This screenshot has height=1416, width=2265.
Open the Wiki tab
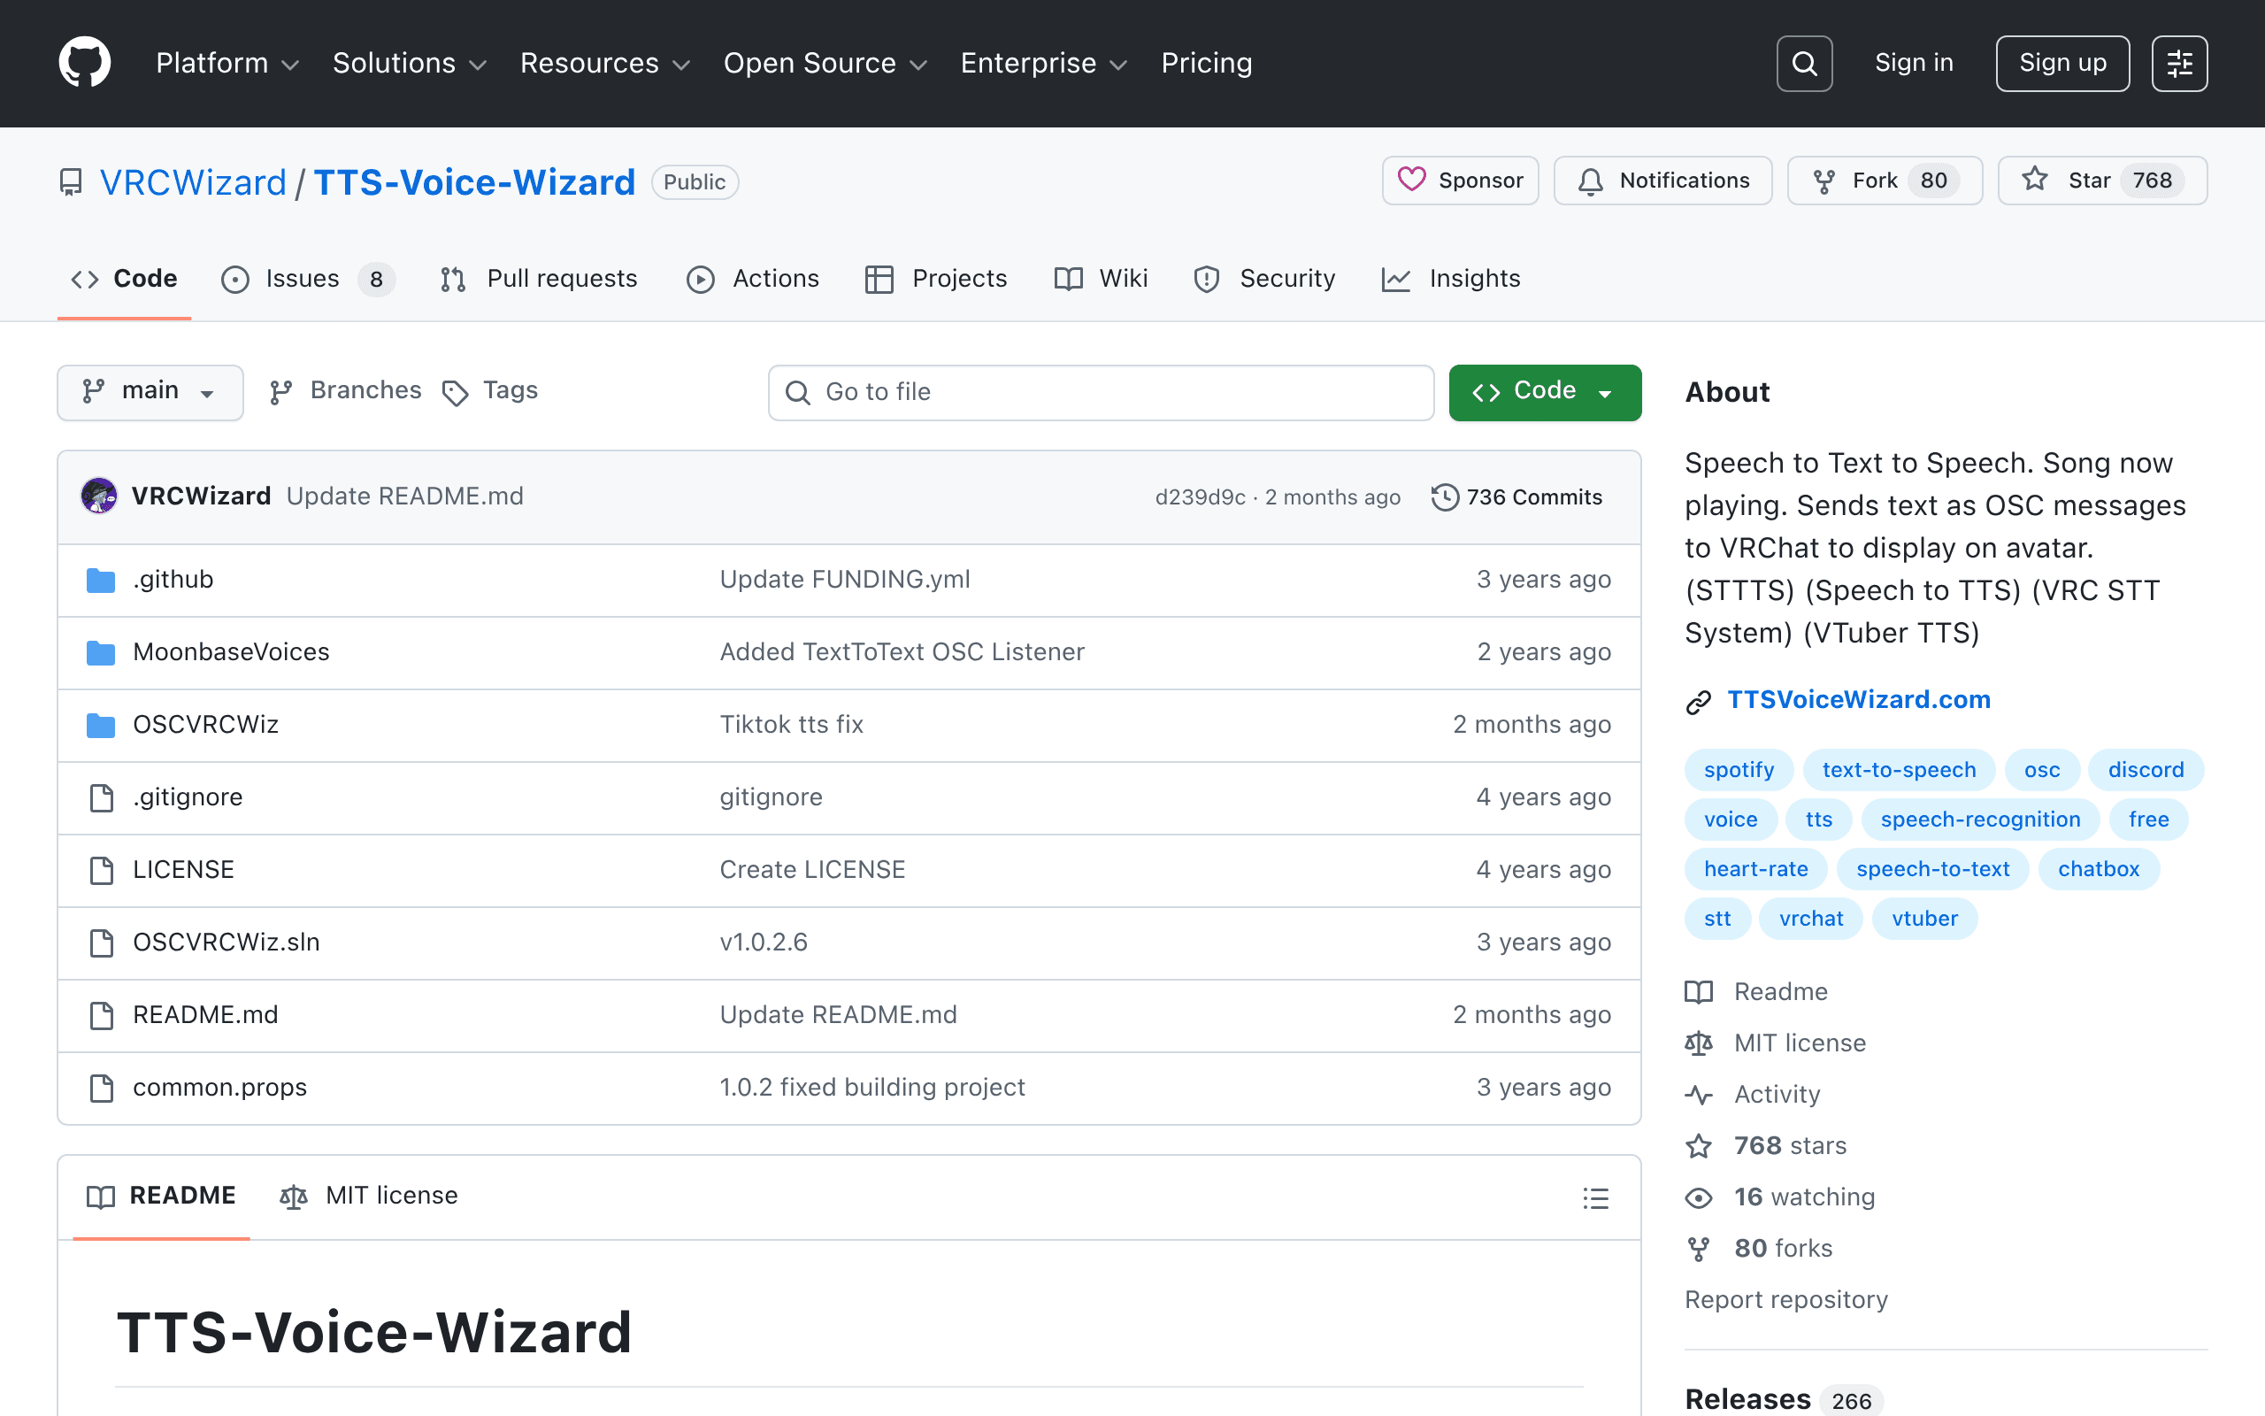(x=1101, y=279)
